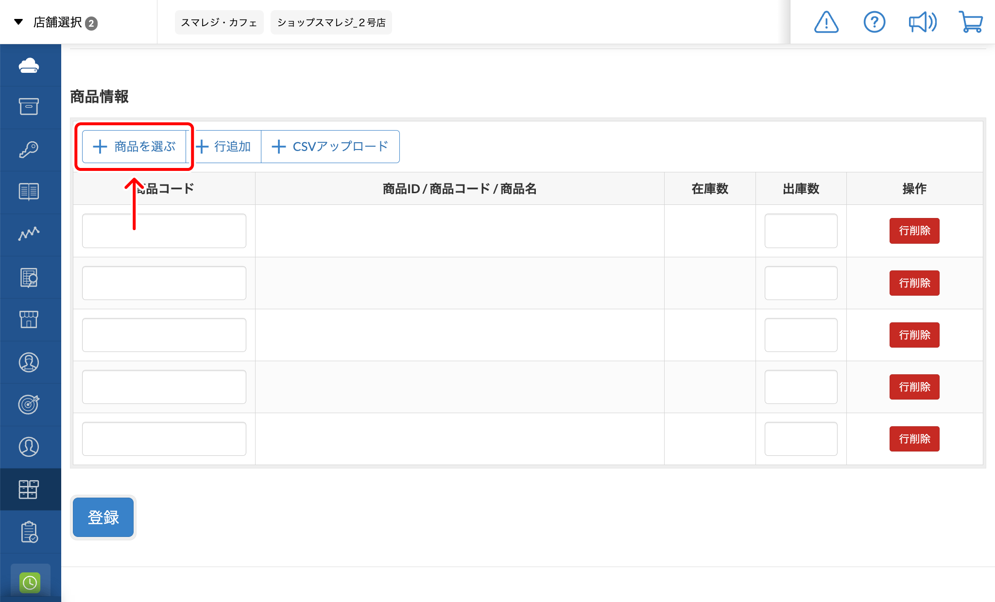
Task: Open the warning triangle alerts icon
Action: tap(826, 22)
